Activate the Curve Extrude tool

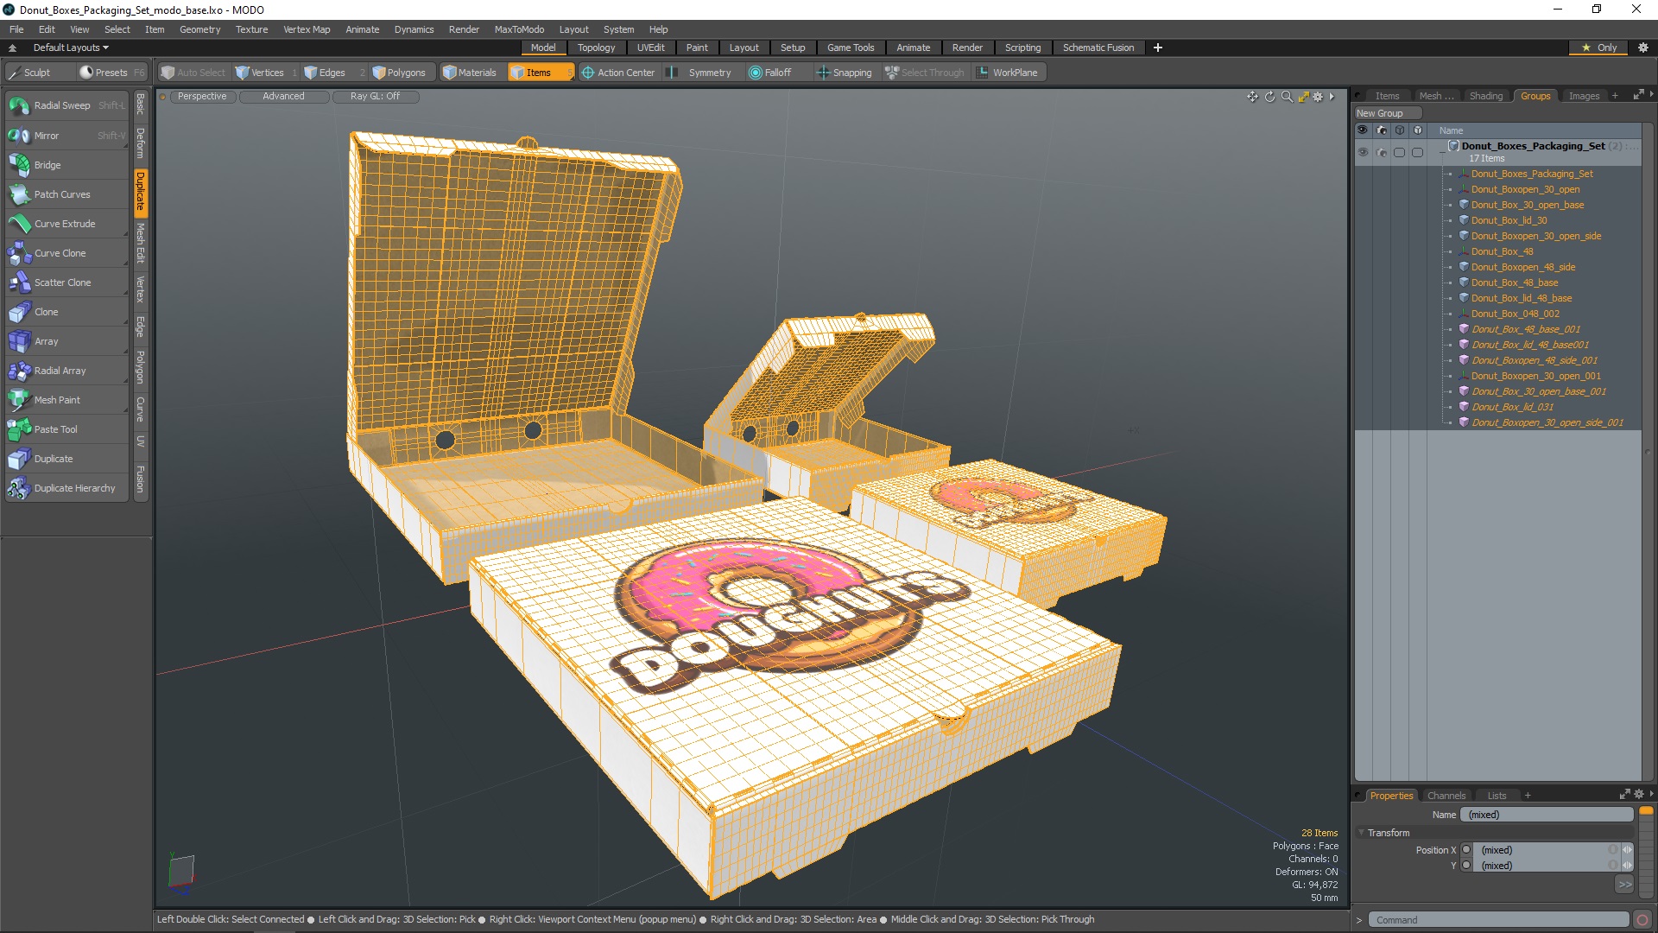point(64,224)
